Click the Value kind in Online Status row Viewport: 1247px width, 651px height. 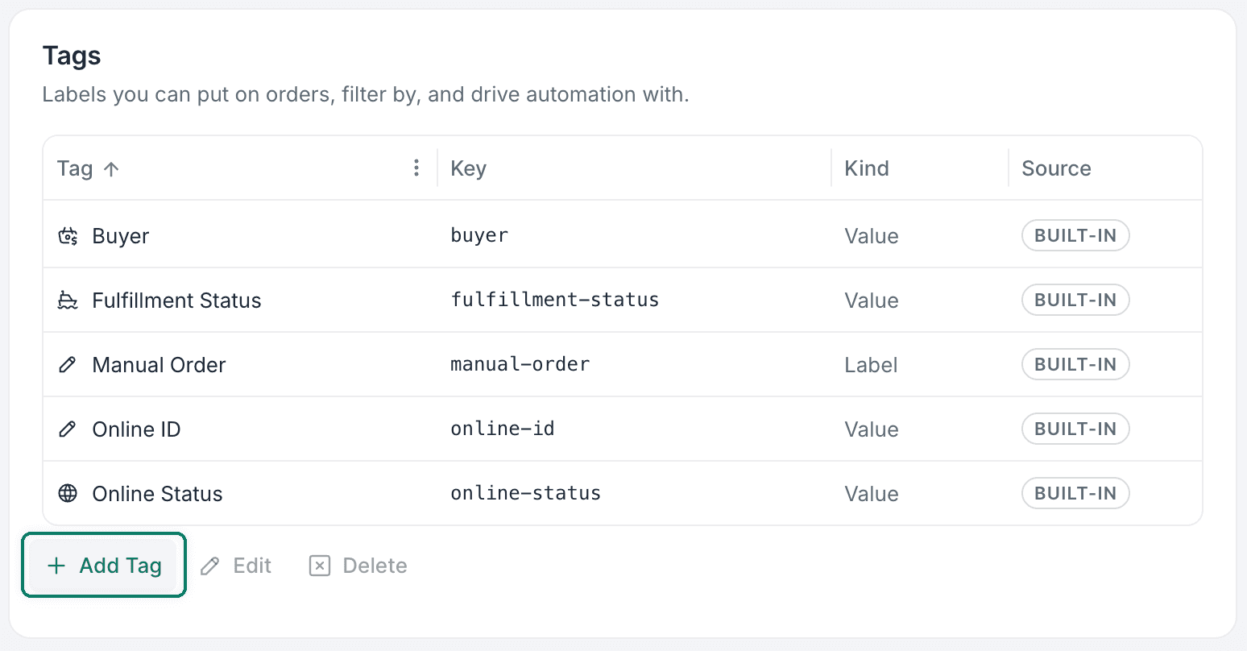point(872,494)
